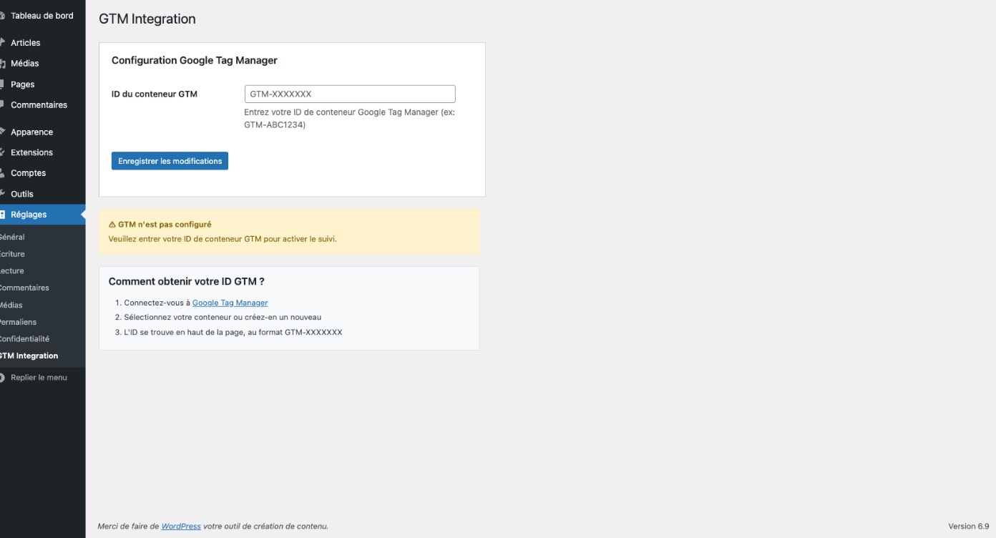Open Permaliens settings submenu
This screenshot has width=996, height=538.
(x=18, y=322)
